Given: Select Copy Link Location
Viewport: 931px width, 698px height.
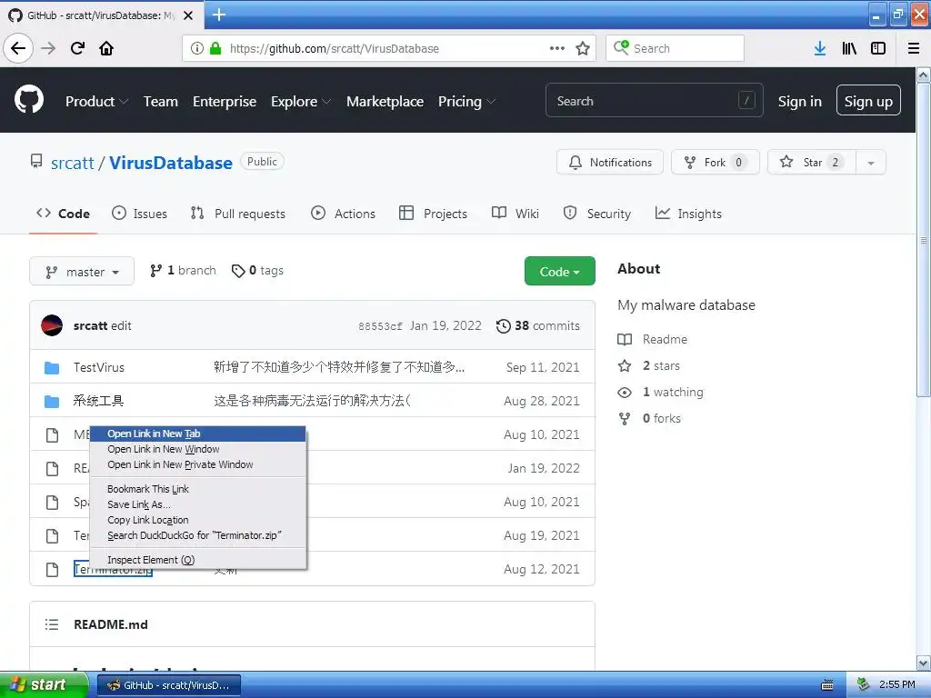Looking at the screenshot, I should coord(197,520).
